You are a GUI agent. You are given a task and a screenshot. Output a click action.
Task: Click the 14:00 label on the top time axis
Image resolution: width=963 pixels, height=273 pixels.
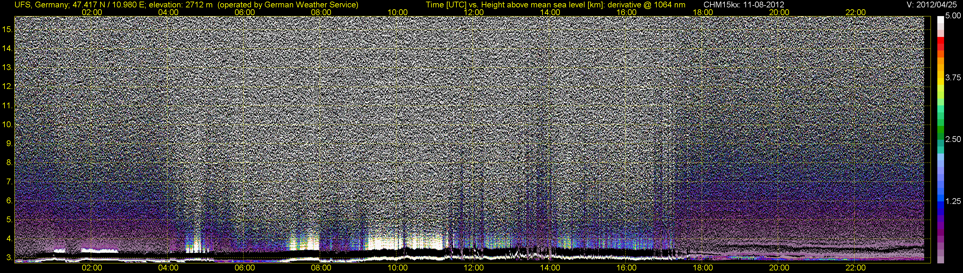tap(550, 12)
